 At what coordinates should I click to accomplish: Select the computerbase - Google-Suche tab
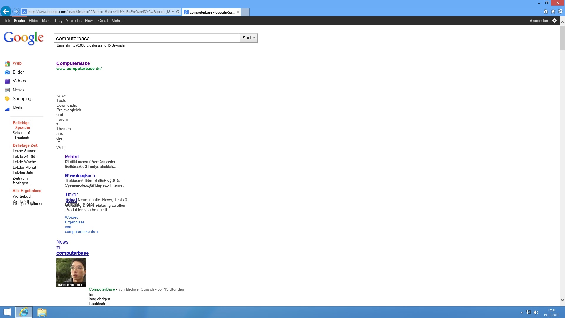coord(212,12)
